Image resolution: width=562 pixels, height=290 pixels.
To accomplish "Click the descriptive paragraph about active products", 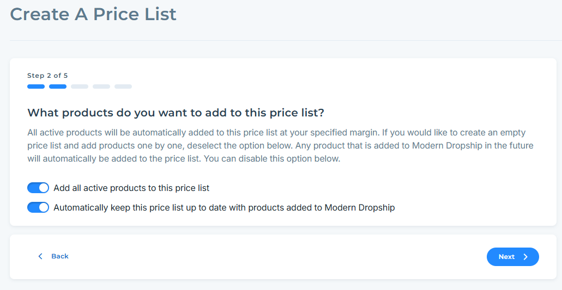I will 280,146.
